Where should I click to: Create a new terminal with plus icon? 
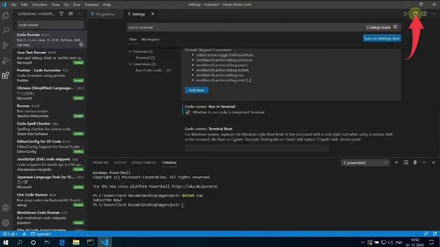coord(396,162)
